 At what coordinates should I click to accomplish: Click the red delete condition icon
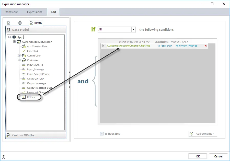(x=205, y=46)
